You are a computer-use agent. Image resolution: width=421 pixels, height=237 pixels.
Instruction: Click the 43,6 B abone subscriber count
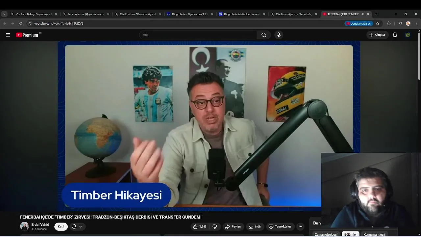(39, 229)
